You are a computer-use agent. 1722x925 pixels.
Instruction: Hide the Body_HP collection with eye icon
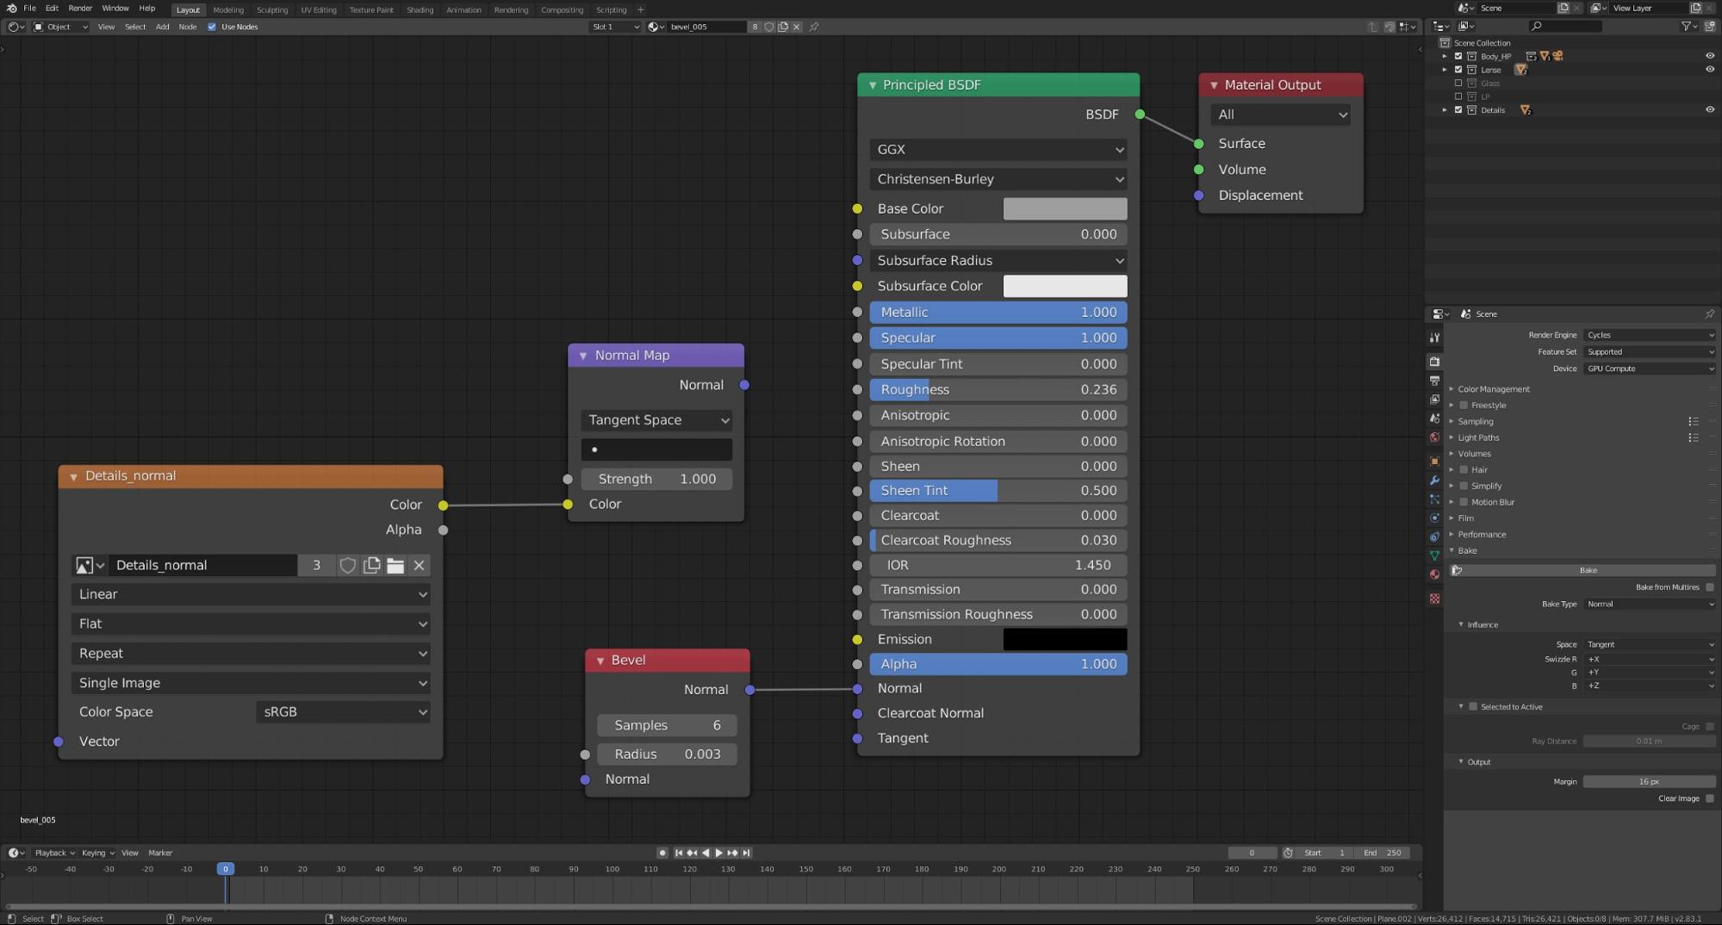[x=1710, y=56]
